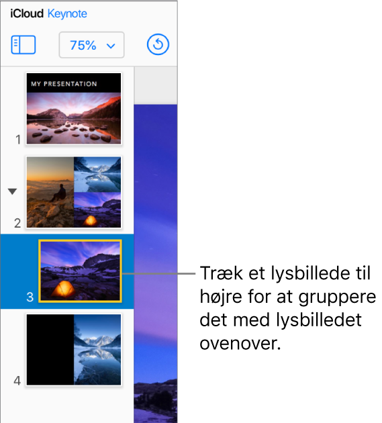382x423 pixels.
Task: Open the Keynote link in header
Action: tap(67, 13)
